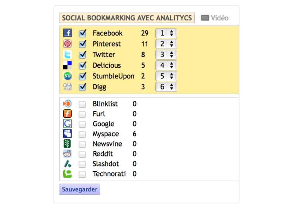The height and width of the screenshot is (208, 296).
Task: Click the Twitter bird icon
Action: 67,54
